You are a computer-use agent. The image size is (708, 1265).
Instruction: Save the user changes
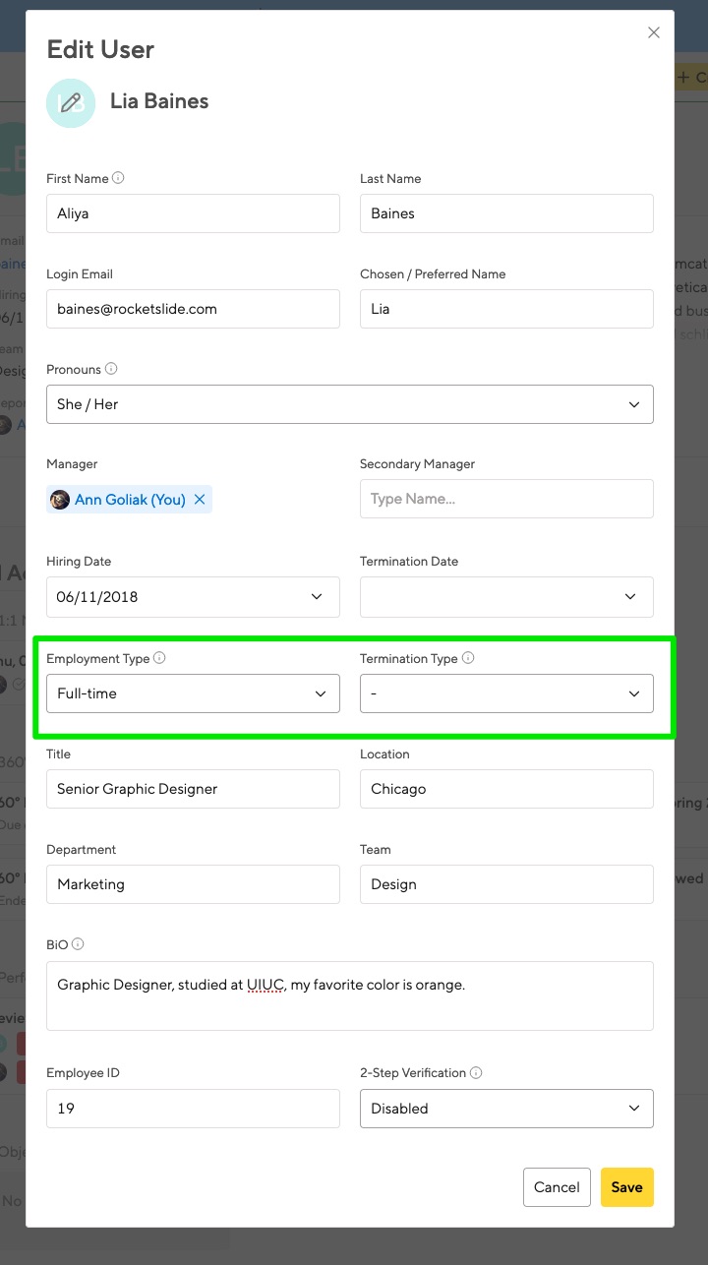pyautogui.click(x=626, y=1186)
